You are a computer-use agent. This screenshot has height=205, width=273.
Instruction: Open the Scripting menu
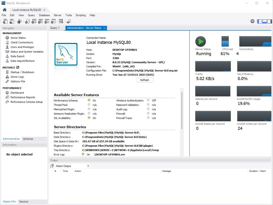(x=81, y=15)
